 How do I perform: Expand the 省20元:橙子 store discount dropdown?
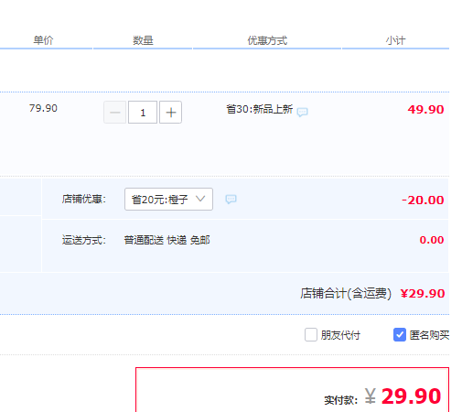[168, 200]
